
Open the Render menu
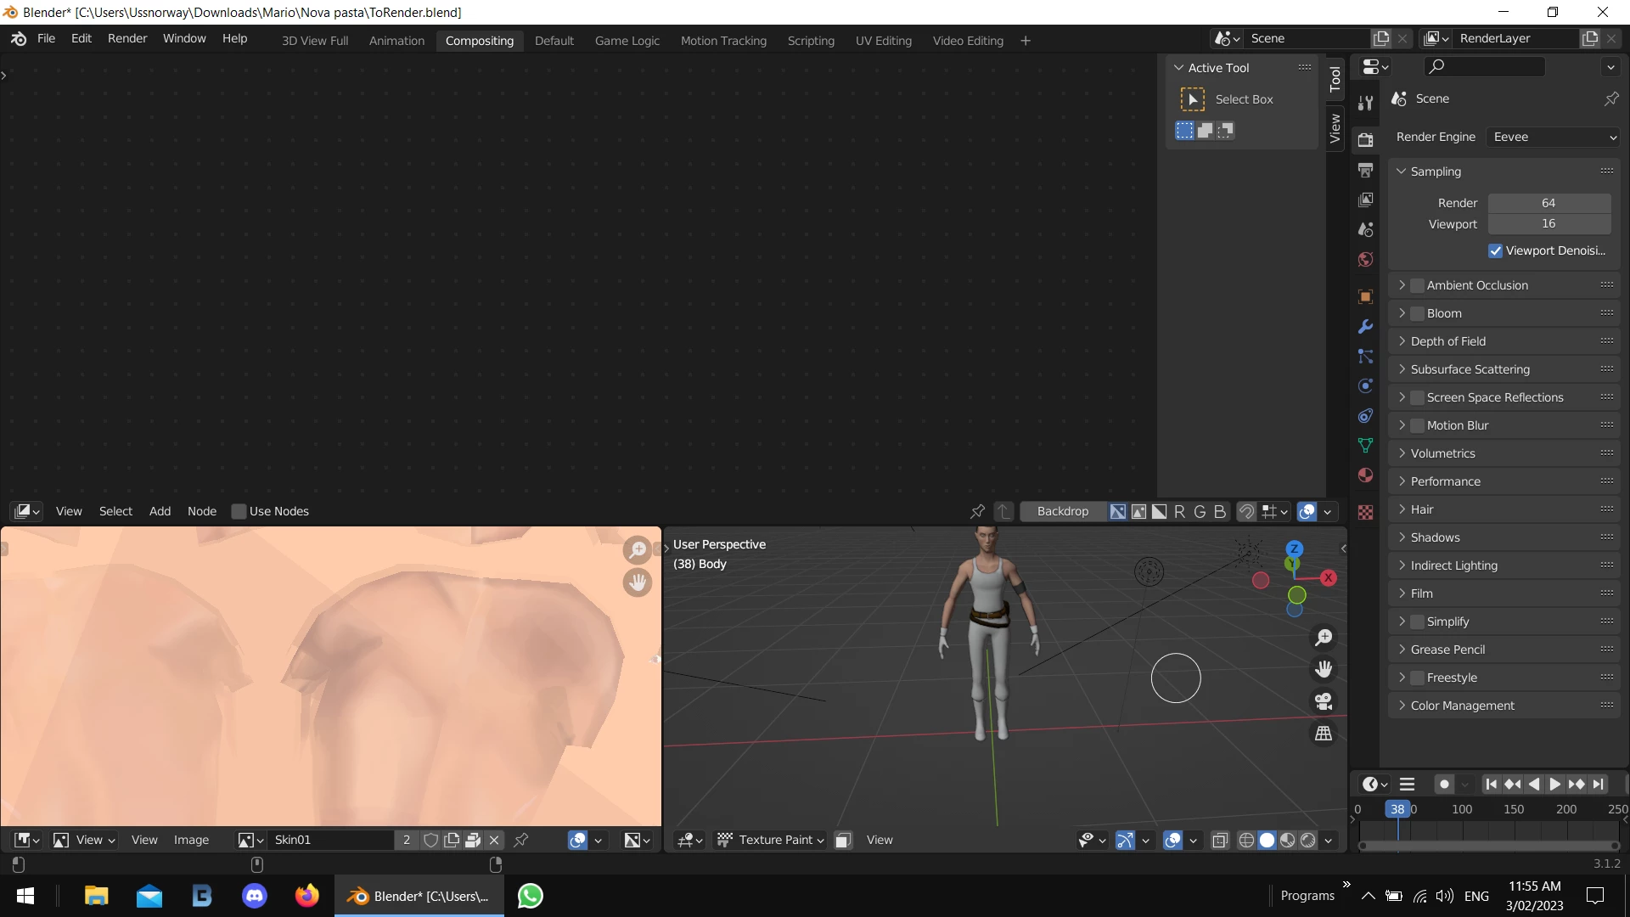point(127,38)
